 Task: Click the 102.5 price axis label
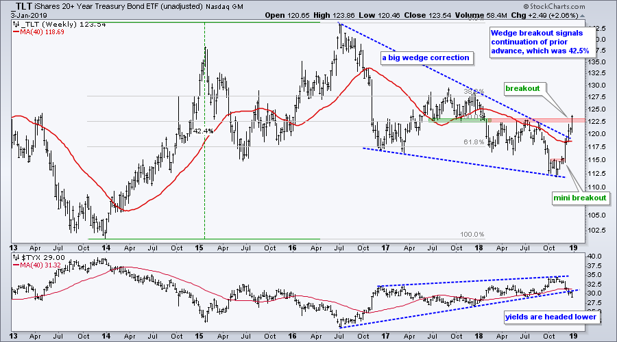click(x=595, y=230)
